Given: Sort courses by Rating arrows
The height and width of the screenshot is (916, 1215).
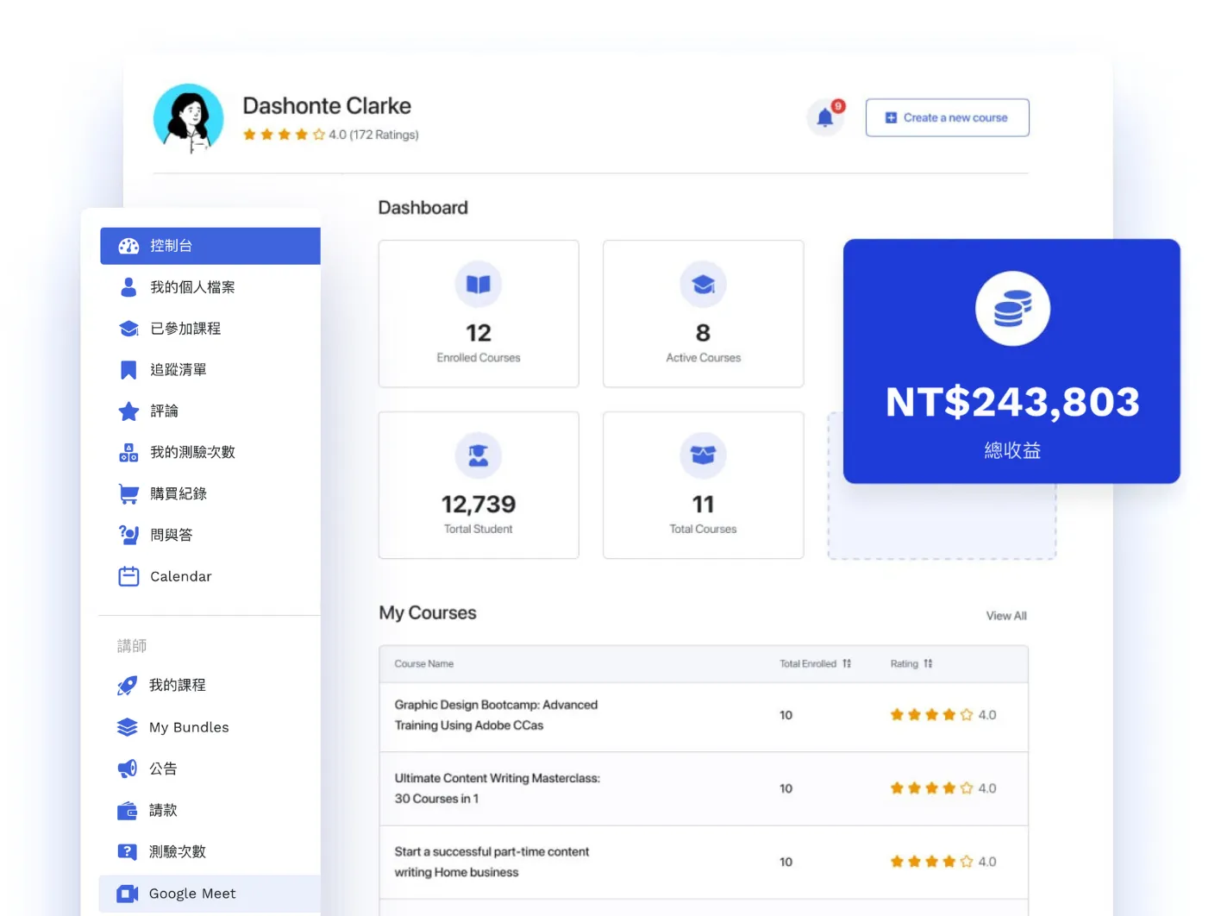Looking at the screenshot, I should (x=928, y=663).
